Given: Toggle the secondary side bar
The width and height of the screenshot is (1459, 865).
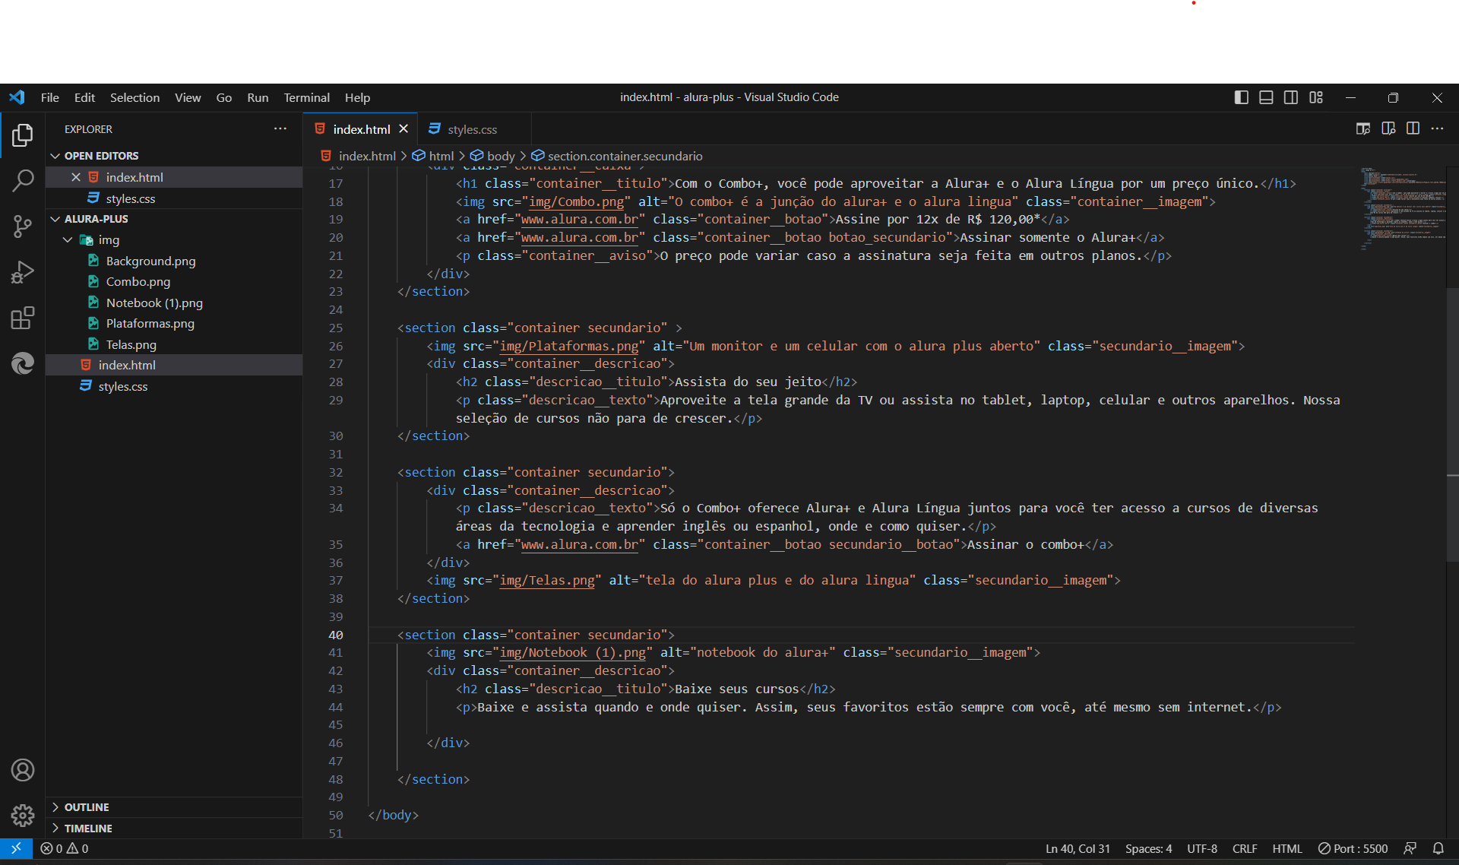Looking at the screenshot, I should pyautogui.click(x=1291, y=97).
